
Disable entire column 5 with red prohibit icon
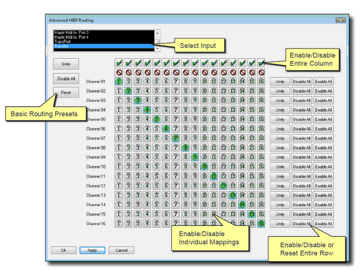tap(157, 72)
